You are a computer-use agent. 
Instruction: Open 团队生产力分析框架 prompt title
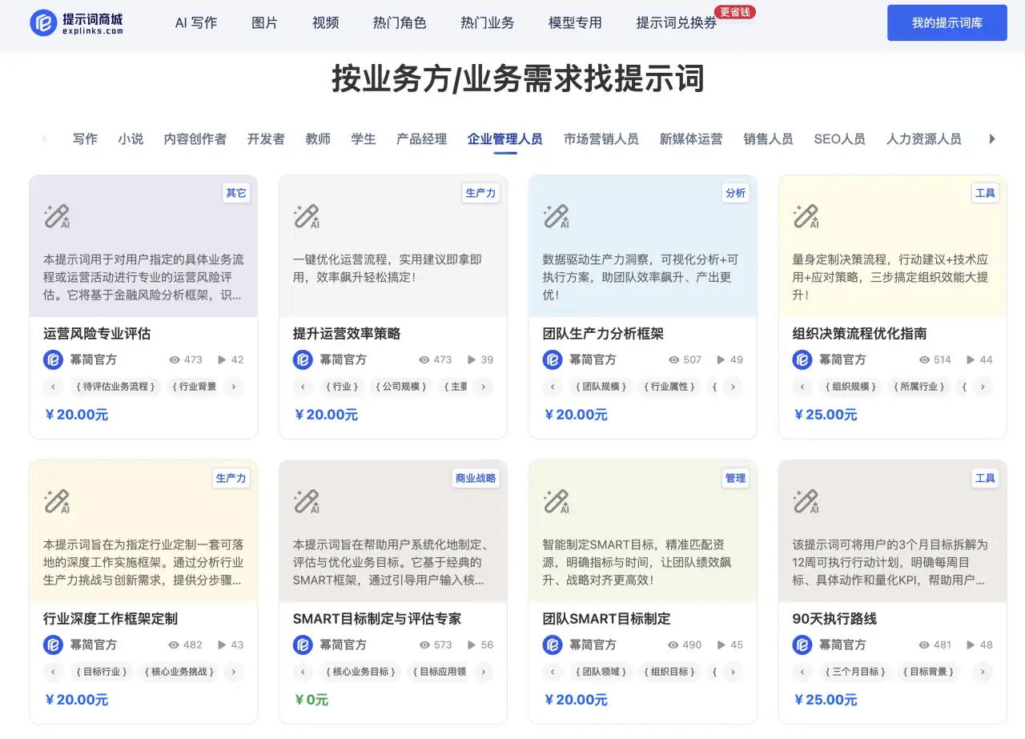pos(603,333)
